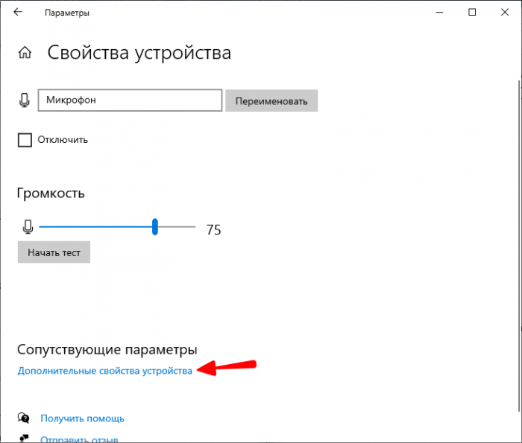Check the Отключить checkbox
The width and height of the screenshot is (522, 443).
[x=25, y=140]
